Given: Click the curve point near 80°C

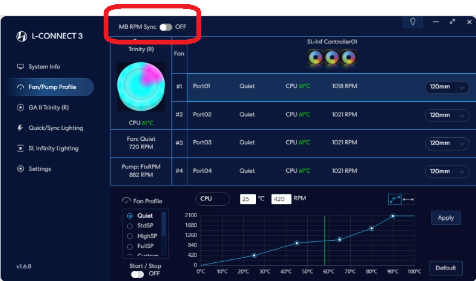Looking at the screenshot, I should pos(371,228).
